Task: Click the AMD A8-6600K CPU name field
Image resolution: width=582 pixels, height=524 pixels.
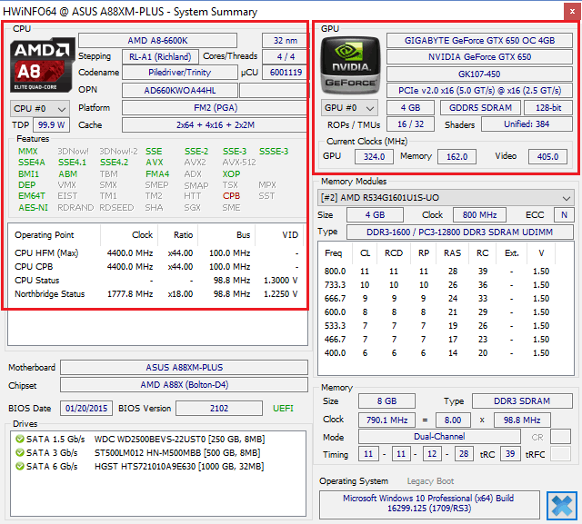Action: (157, 40)
